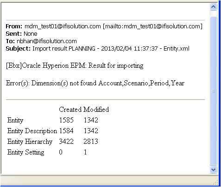
Task: Click the Modified column header
Action: (96, 110)
